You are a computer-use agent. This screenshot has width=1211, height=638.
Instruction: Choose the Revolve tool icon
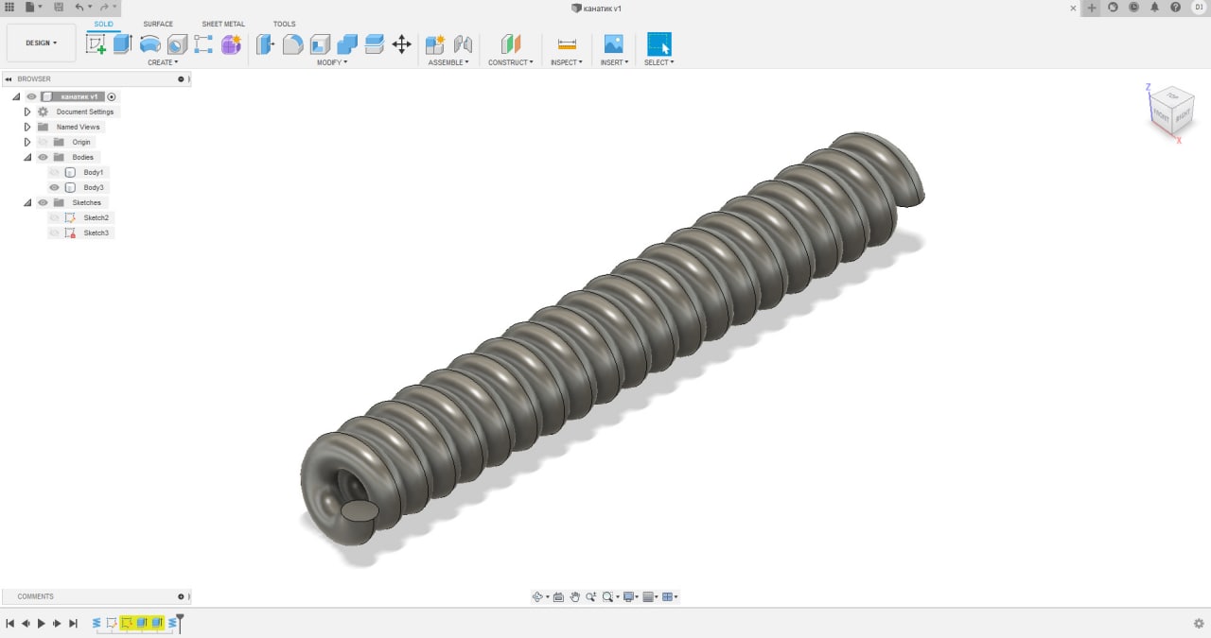coord(149,43)
